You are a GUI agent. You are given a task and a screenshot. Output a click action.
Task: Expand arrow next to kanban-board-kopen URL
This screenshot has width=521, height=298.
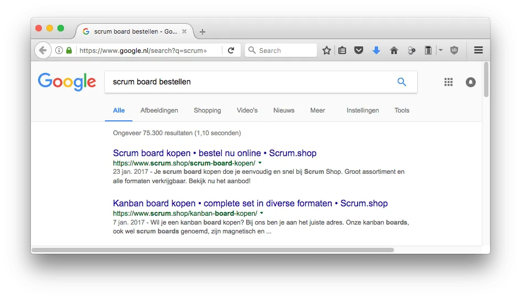(262, 213)
